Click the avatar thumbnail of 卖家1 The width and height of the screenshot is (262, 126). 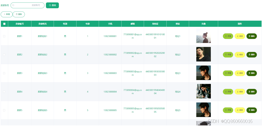[x=203, y=36]
